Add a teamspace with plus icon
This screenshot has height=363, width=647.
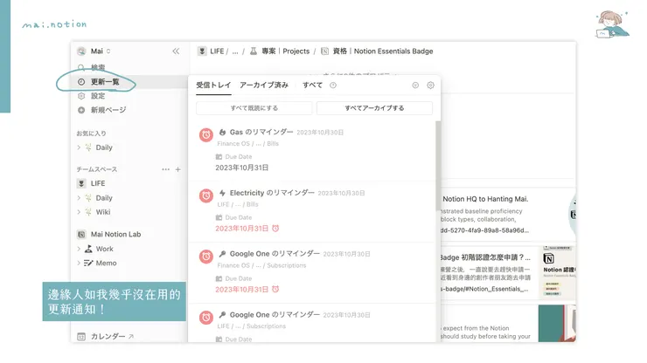[177, 169]
